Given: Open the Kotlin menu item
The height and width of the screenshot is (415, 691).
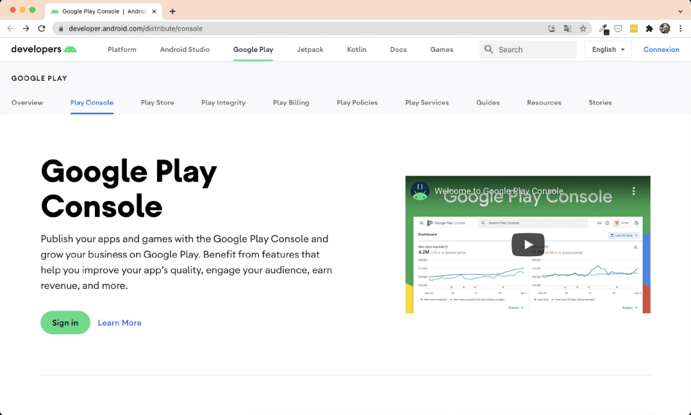Looking at the screenshot, I should coord(356,49).
